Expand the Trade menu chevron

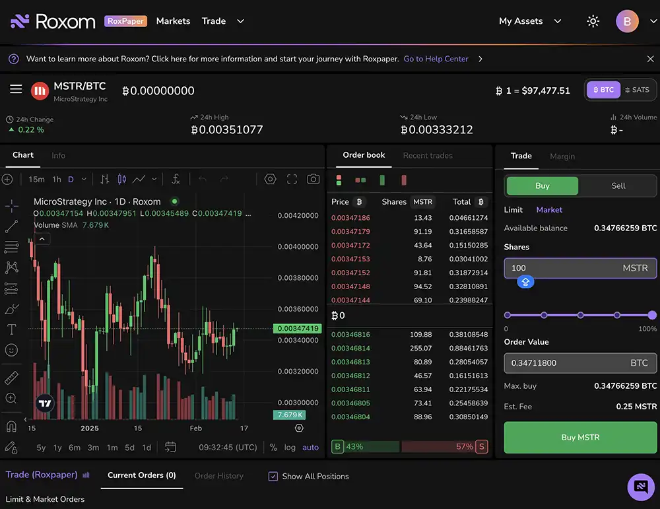(x=240, y=21)
